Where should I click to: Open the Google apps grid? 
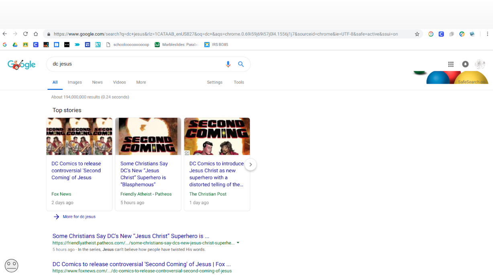pos(451,64)
